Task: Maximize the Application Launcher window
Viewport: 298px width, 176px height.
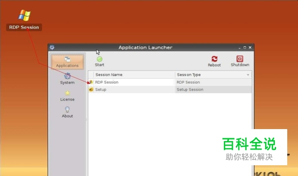Action: pos(245,47)
